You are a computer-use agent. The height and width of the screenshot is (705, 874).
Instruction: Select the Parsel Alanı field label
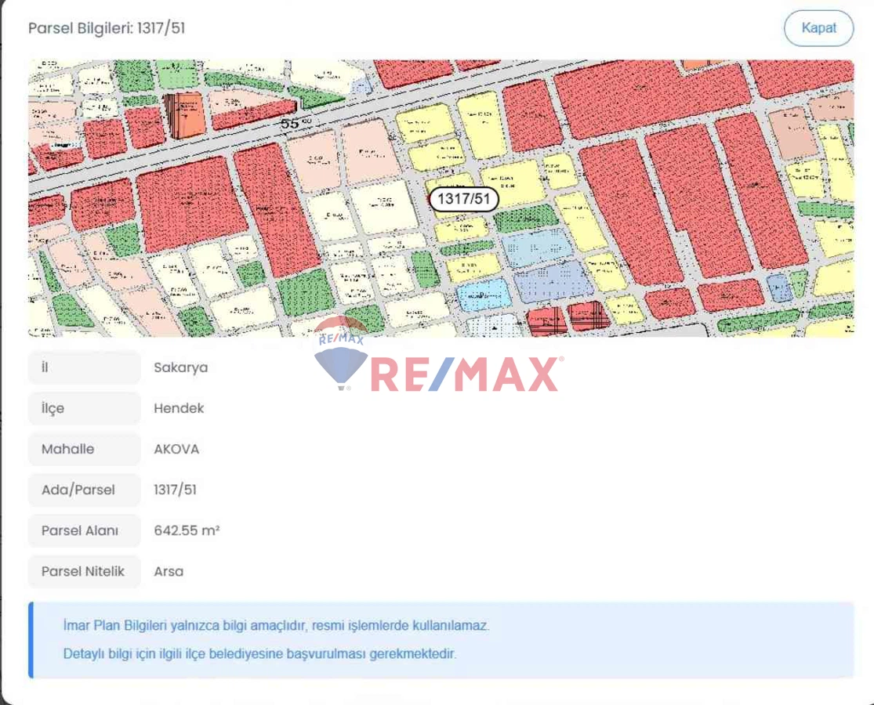click(80, 530)
